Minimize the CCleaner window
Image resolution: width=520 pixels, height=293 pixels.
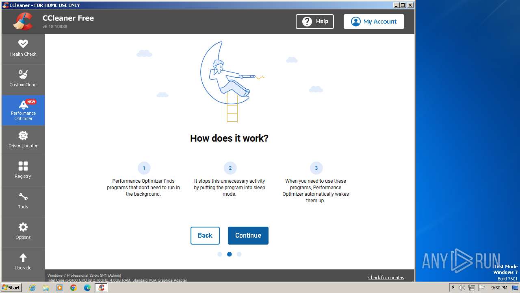[396, 5]
